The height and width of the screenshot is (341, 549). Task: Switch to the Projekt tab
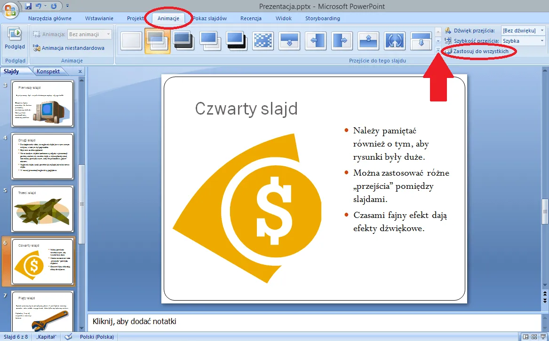(135, 18)
